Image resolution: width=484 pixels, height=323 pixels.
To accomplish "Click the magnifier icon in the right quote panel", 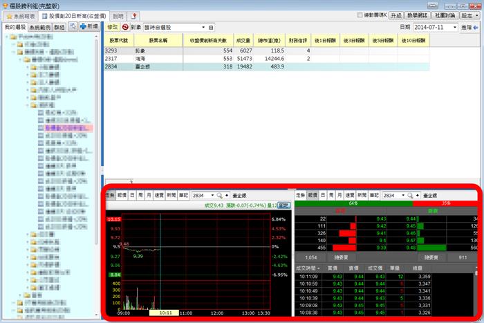I will click(410, 196).
